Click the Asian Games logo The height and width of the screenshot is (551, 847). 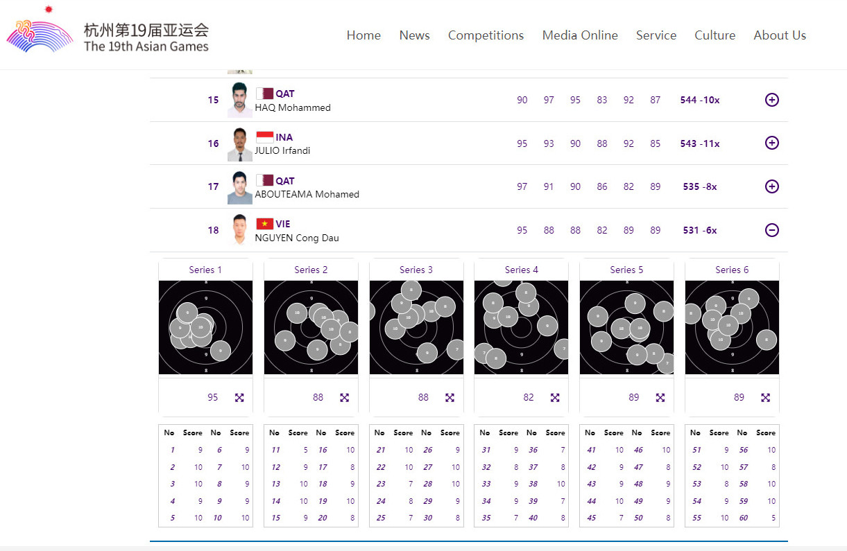[x=40, y=35]
